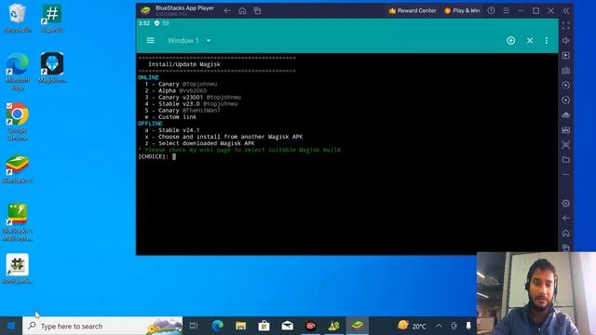Click 'Choose and install from another Magisk APK'
Viewport: 596px width, 335px height.
pyautogui.click(x=231, y=137)
